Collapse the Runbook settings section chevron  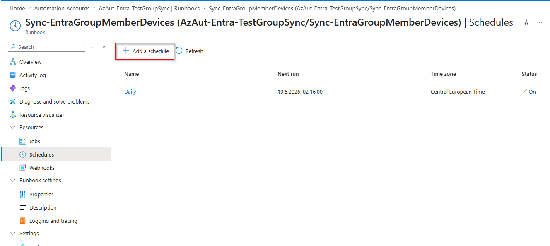click(x=13, y=181)
